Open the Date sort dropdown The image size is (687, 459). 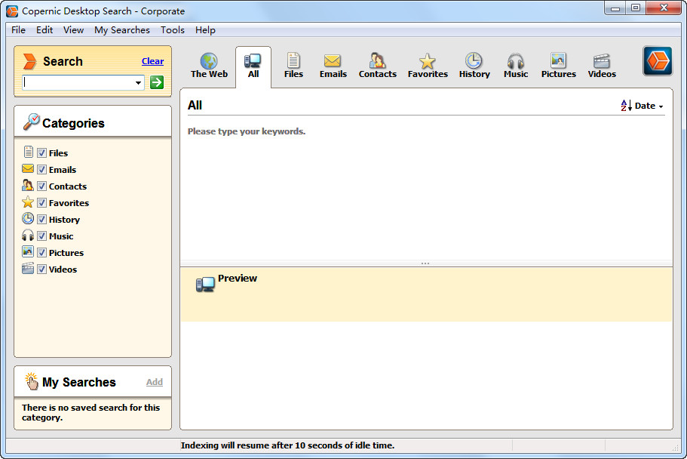(649, 106)
